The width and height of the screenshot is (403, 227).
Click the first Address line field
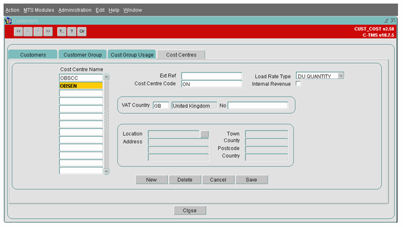178,142
